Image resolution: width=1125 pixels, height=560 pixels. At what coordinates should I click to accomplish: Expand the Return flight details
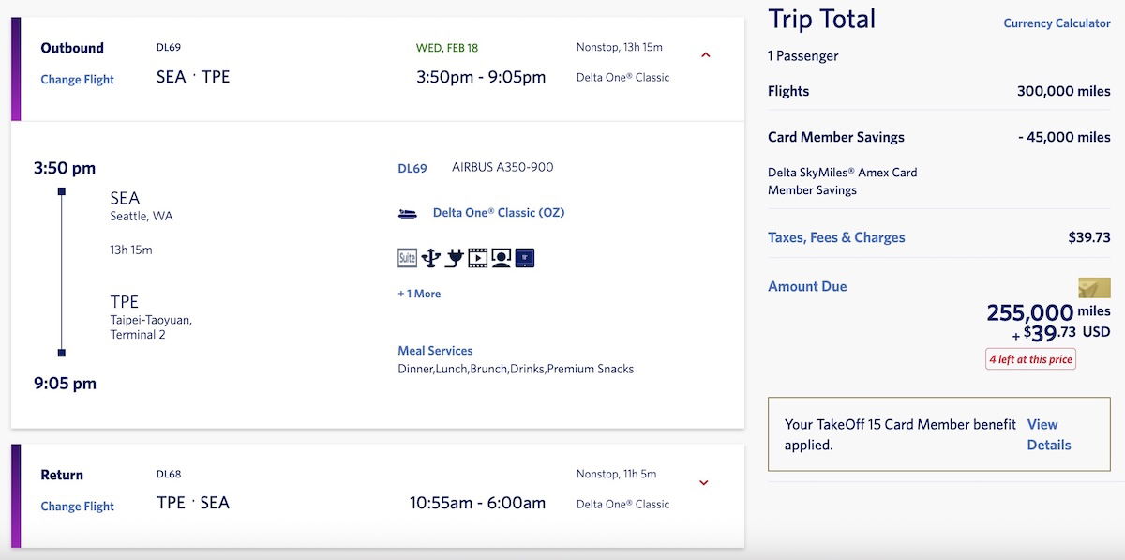coord(704,483)
